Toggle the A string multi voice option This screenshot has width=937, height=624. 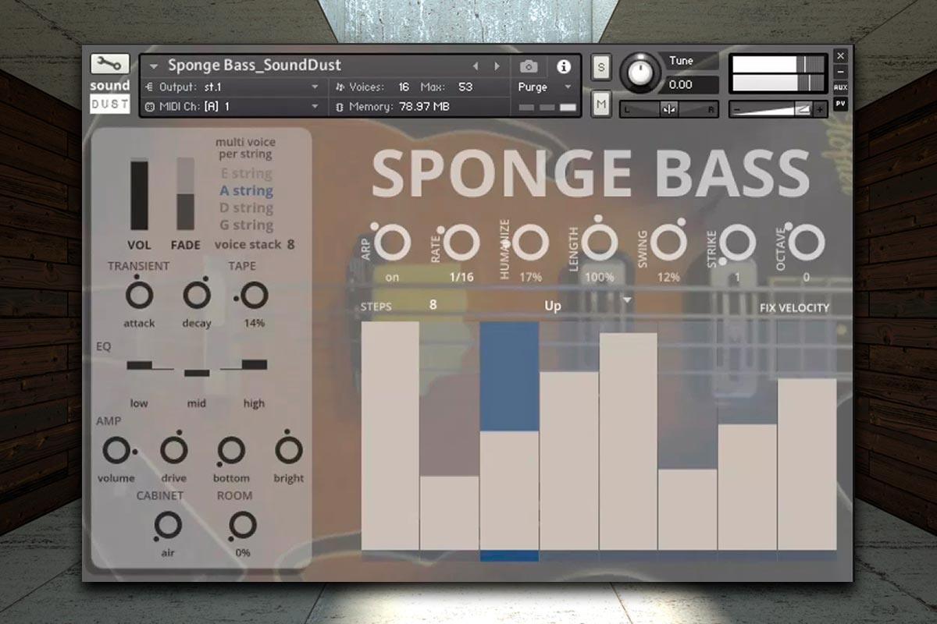[x=246, y=190]
